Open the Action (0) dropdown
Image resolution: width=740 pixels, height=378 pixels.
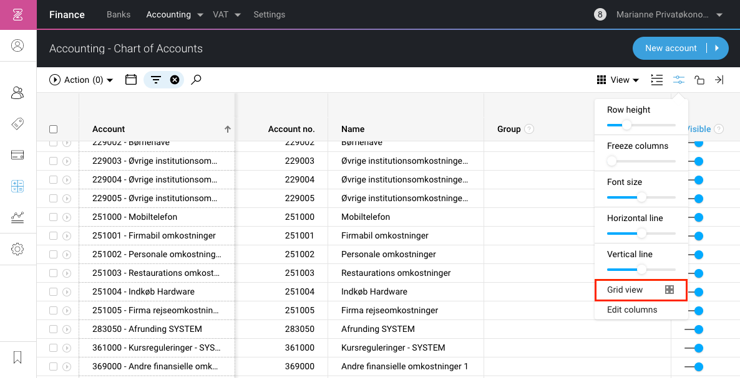[81, 80]
